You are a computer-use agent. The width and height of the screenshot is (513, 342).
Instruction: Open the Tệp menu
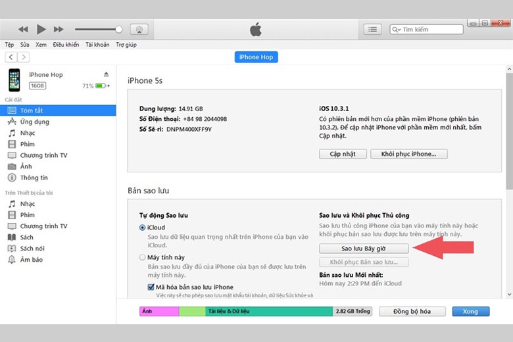[x=9, y=45]
